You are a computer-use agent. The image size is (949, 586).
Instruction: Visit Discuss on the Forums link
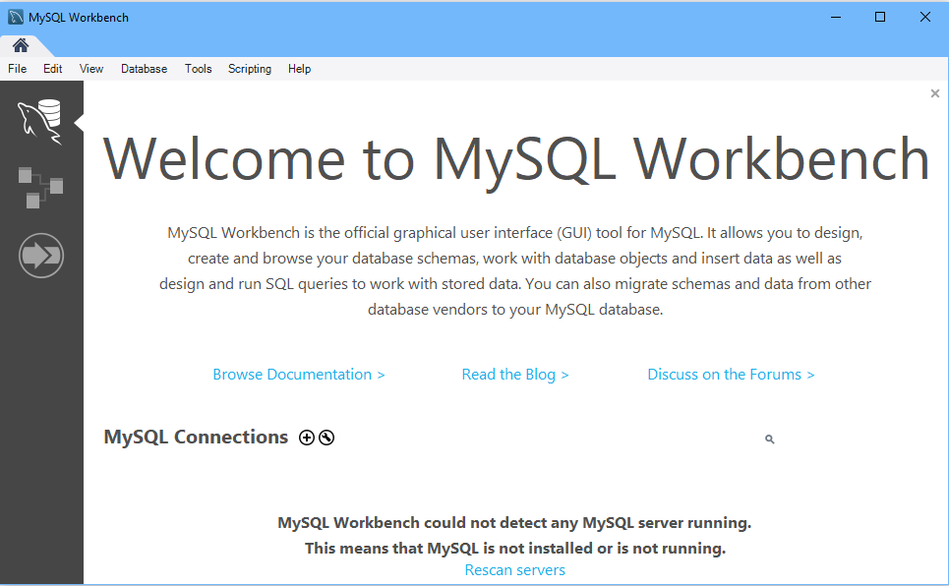[x=731, y=375]
